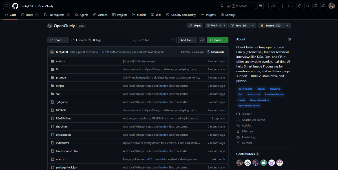Open the main branch selector dropdown
Image resolution: width=338 pixels, height=170 pixels.
tap(58, 40)
